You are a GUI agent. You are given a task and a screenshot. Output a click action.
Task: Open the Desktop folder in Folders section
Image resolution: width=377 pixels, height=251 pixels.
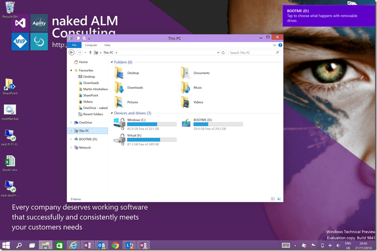coord(127,73)
